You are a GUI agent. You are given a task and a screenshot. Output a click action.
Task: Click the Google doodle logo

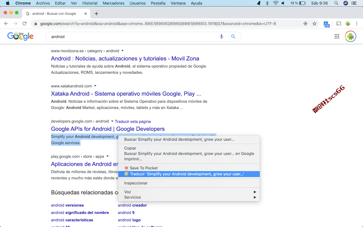pyautogui.click(x=20, y=36)
